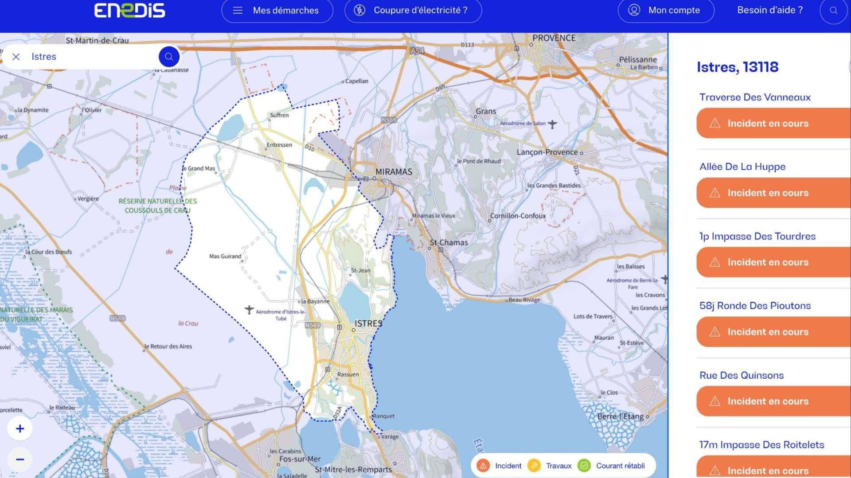Click the Rue Des Quinsons label
851x478 pixels.
742,375
